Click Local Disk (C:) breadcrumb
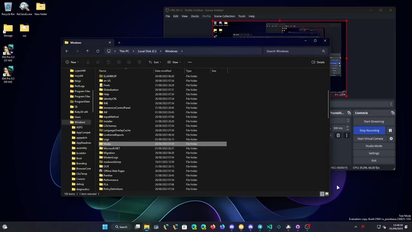The height and width of the screenshot is (232, 412). point(147,51)
